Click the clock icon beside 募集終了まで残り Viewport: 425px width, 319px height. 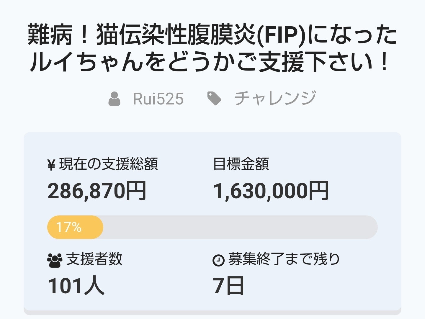(218, 260)
